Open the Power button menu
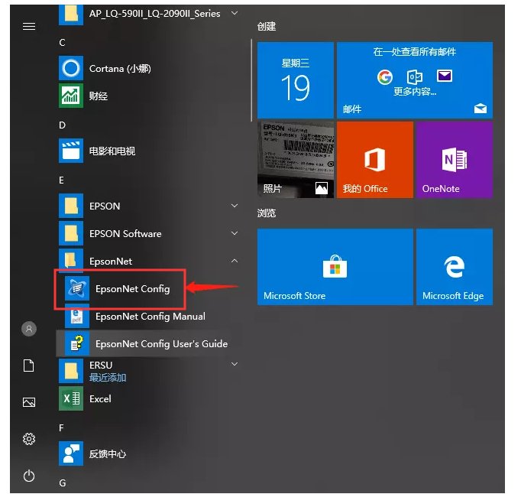 29,476
